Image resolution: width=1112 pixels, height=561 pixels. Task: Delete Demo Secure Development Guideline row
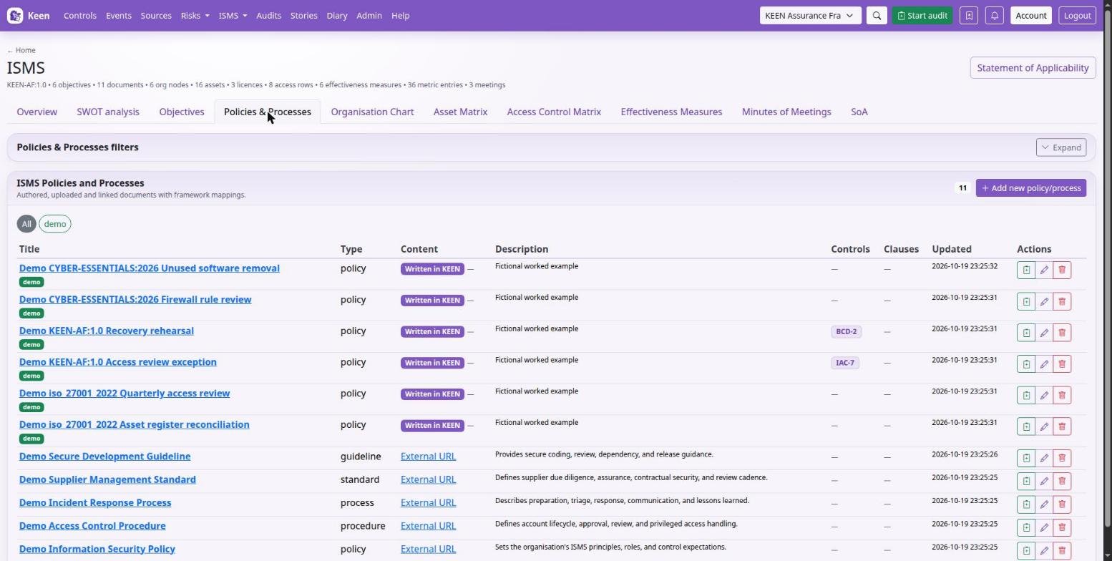tap(1062, 458)
